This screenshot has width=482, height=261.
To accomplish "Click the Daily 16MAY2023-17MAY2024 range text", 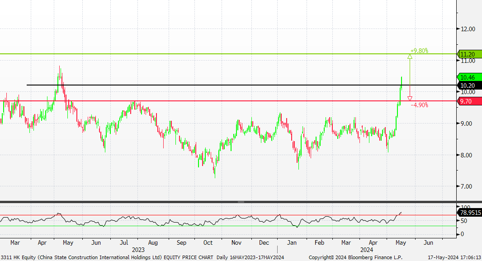I will [x=250, y=257].
